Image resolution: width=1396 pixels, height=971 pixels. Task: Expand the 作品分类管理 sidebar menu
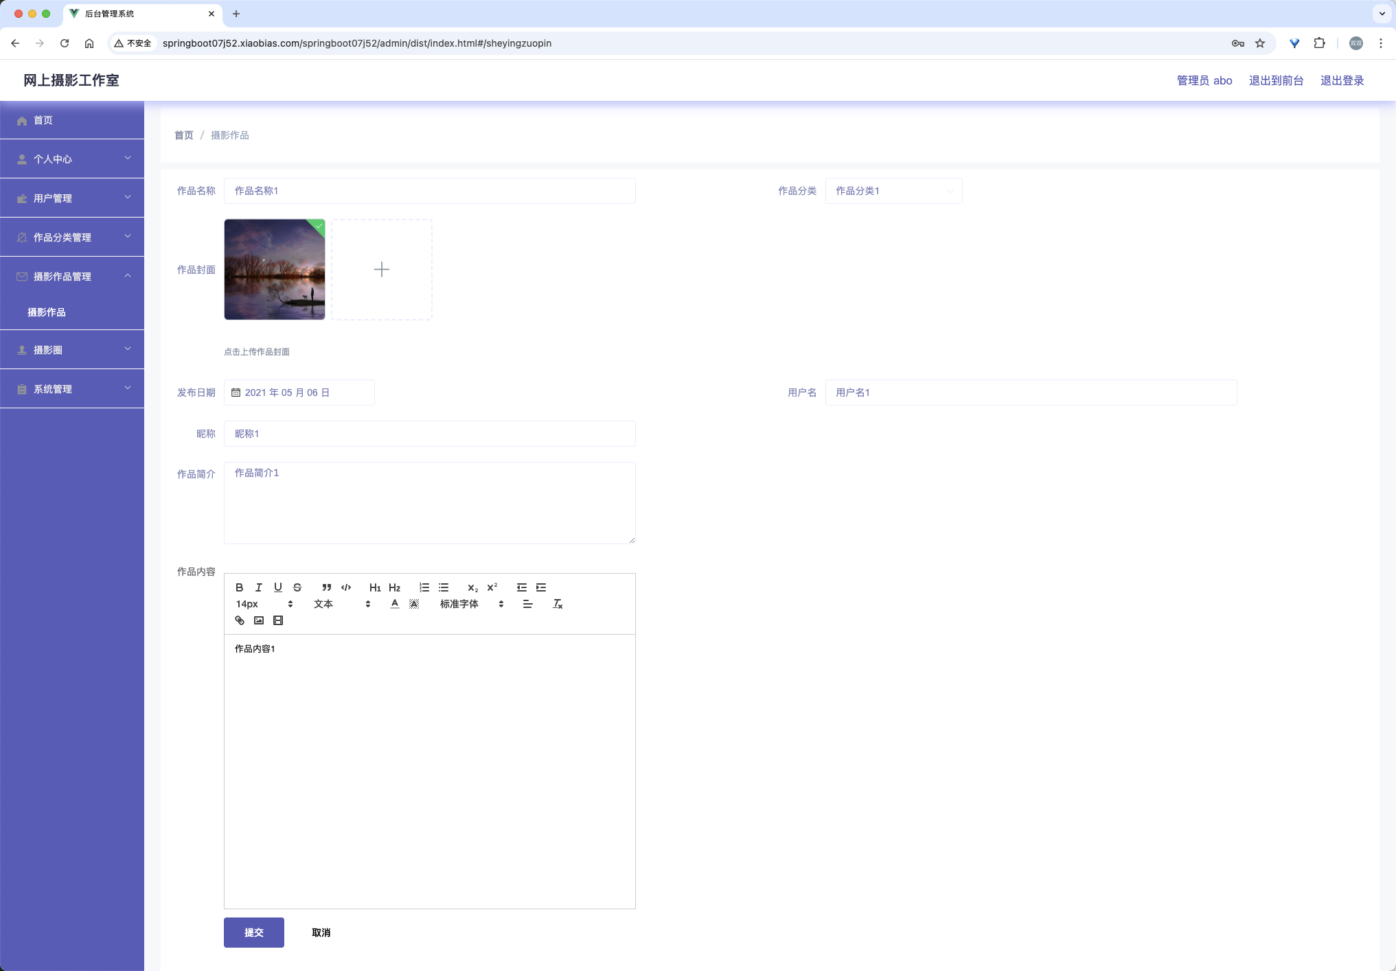72,237
